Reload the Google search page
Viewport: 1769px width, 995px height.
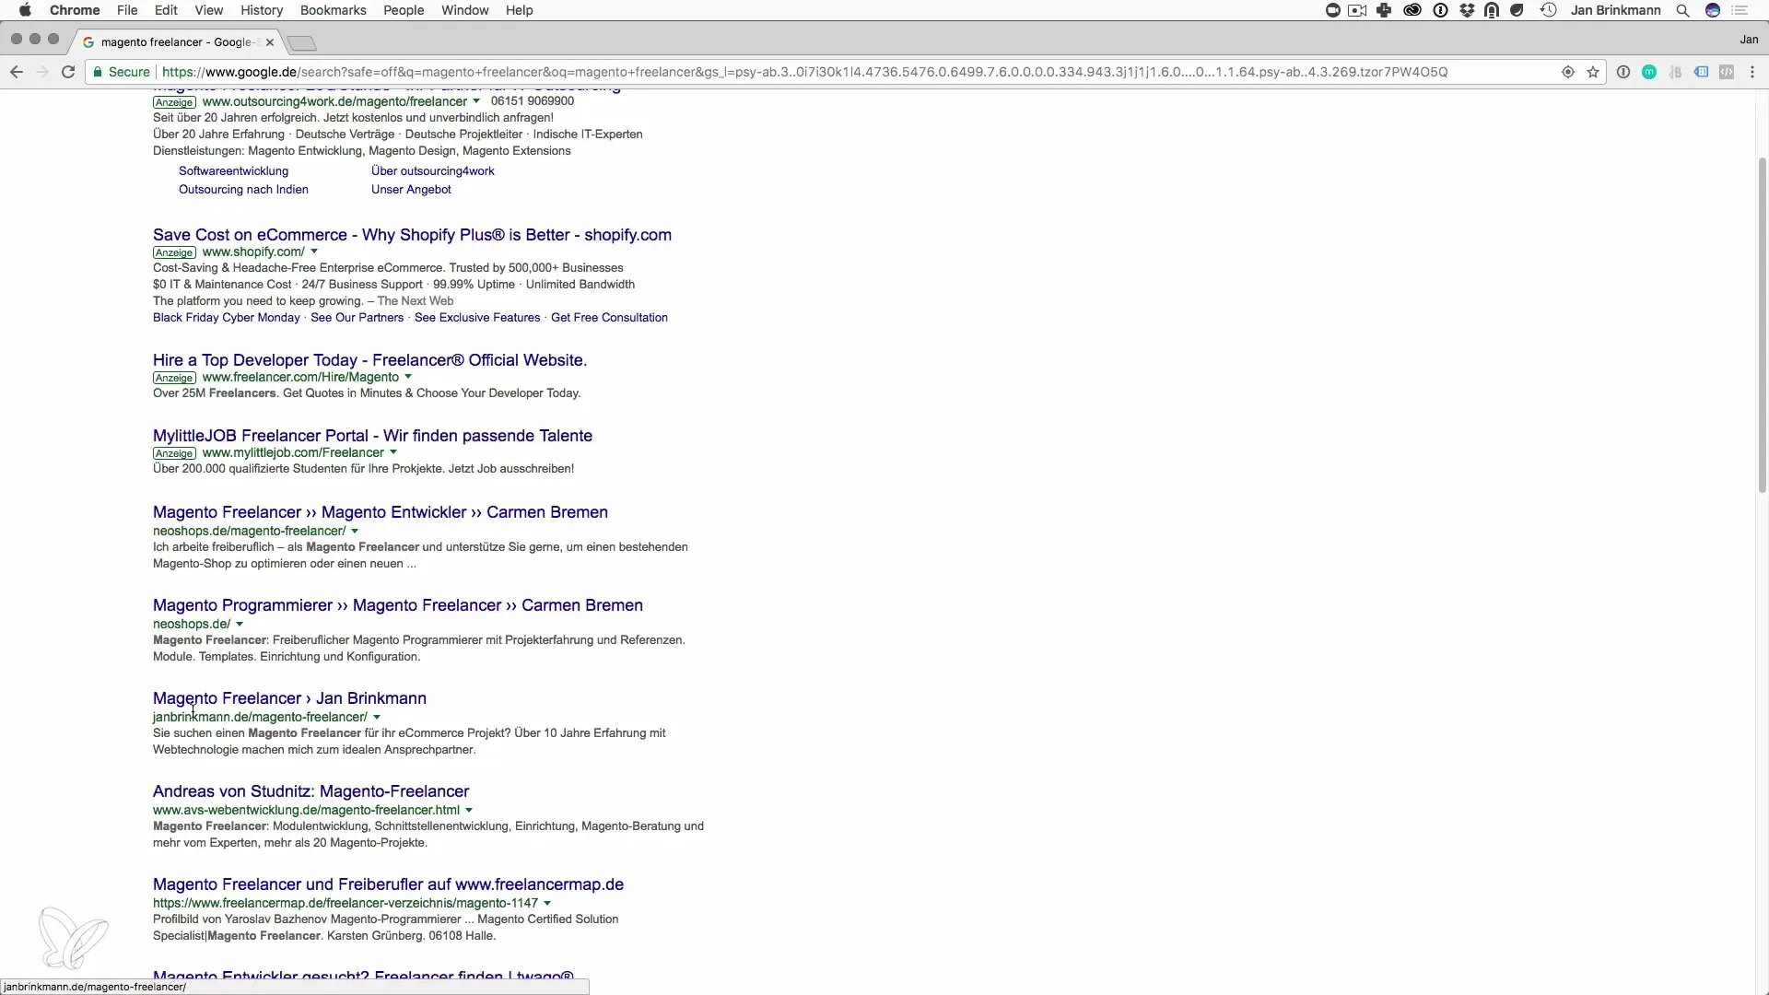click(68, 72)
